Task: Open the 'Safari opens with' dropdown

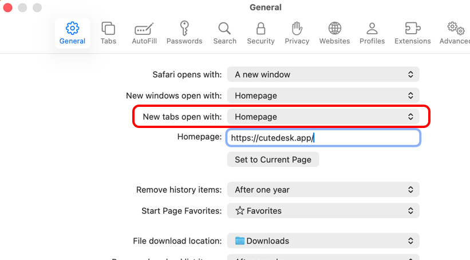Action: [323, 74]
